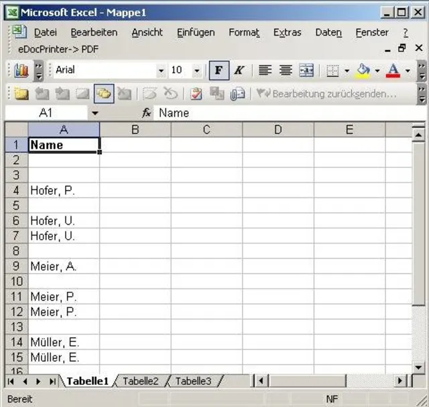The width and height of the screenshot is (429, 407).
Task: Click horizontal scrollbar right arrow
Action: (x=400, y=381)
